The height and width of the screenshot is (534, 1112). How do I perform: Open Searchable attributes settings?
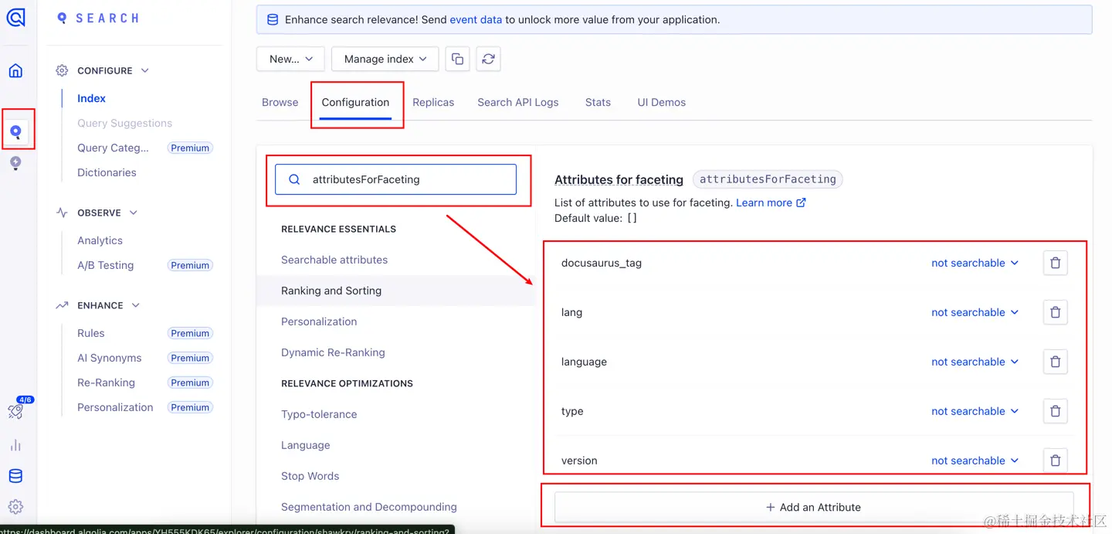coord(334,260)
